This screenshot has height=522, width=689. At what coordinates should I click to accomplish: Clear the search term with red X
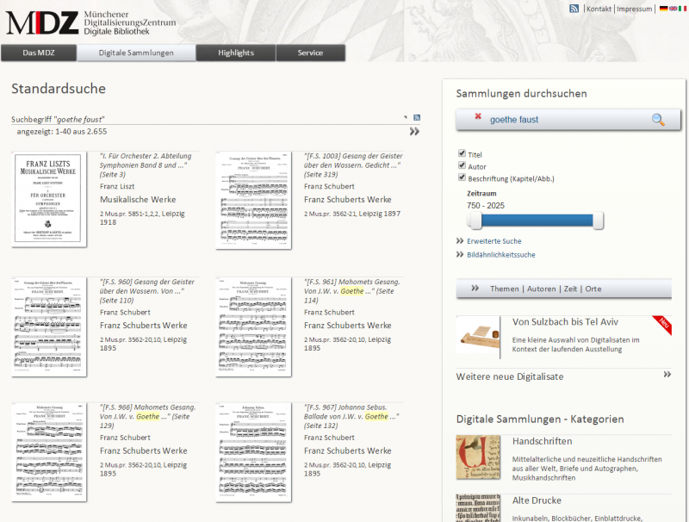click(x=478, y=116)
